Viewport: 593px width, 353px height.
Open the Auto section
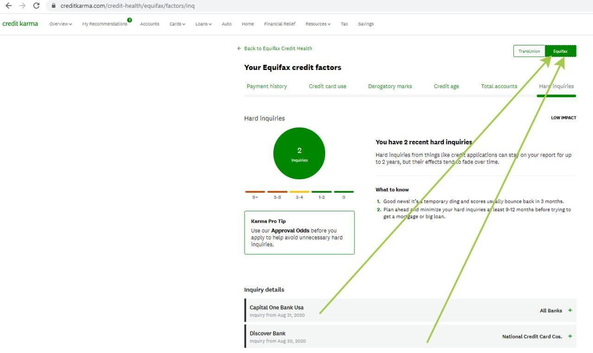227,24
